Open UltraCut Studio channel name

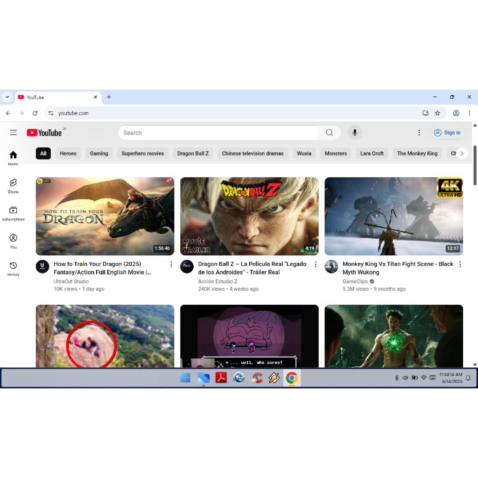(x=71, y=281)
